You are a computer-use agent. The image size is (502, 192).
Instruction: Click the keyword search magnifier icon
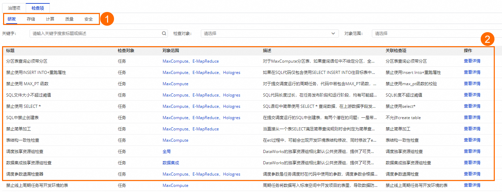pos(164,34)
